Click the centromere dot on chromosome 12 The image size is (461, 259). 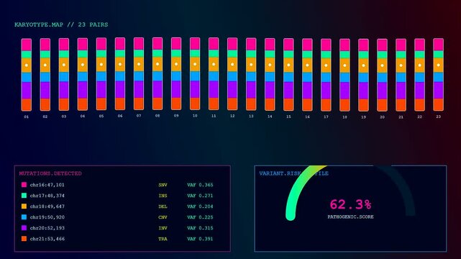(232, 64)
